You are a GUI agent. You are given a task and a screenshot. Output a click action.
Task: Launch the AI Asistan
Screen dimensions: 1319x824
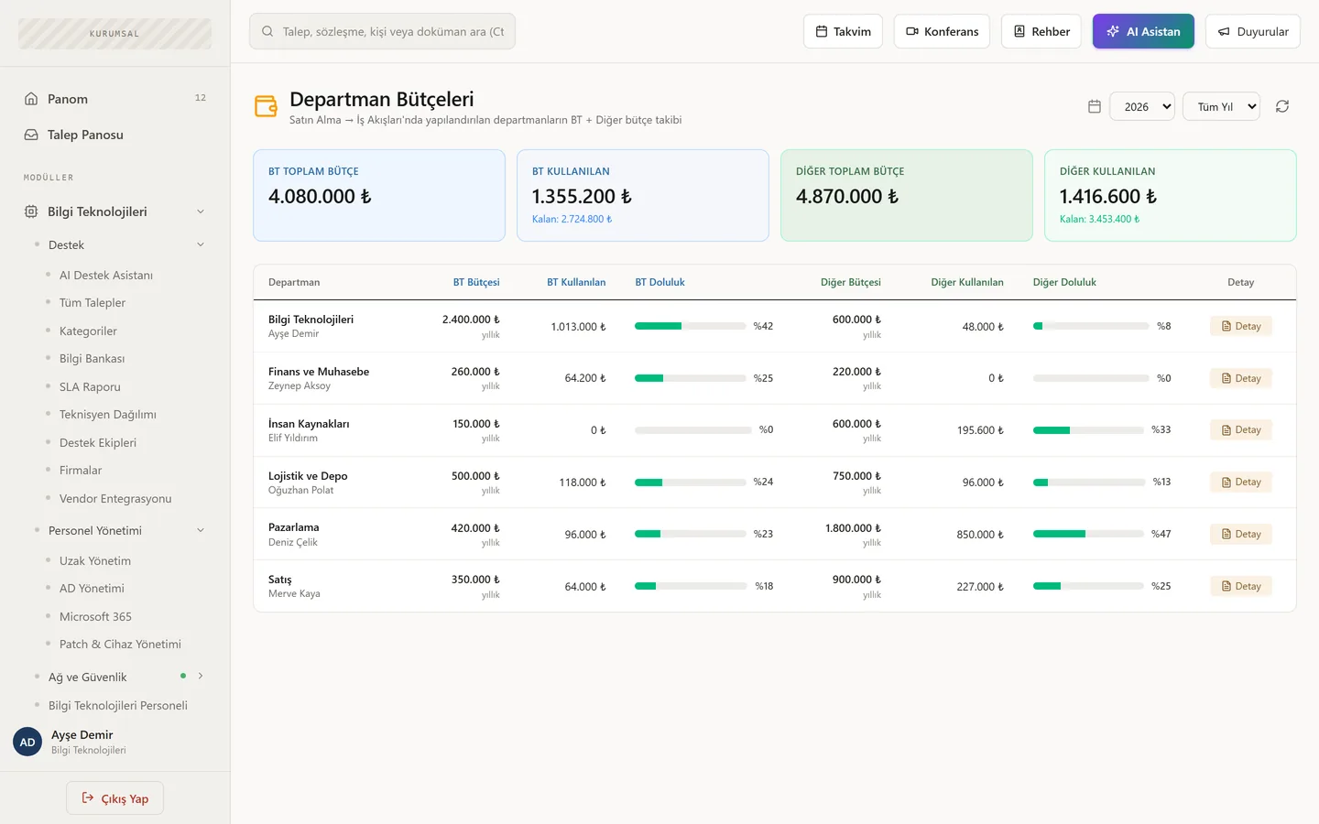coord(1143,31)
